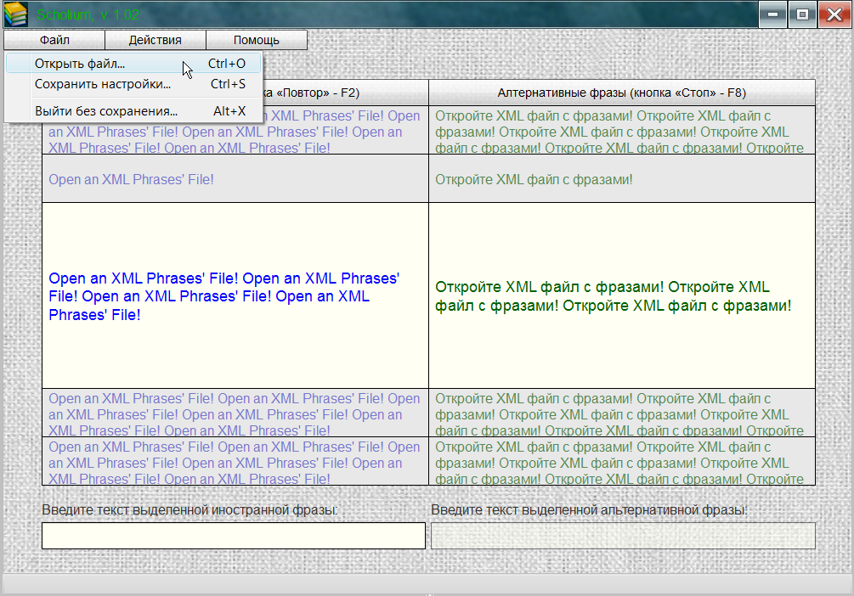Click the Альтернативные фразы column header
The height and width of the screenshot is (596, 854).
621,93
